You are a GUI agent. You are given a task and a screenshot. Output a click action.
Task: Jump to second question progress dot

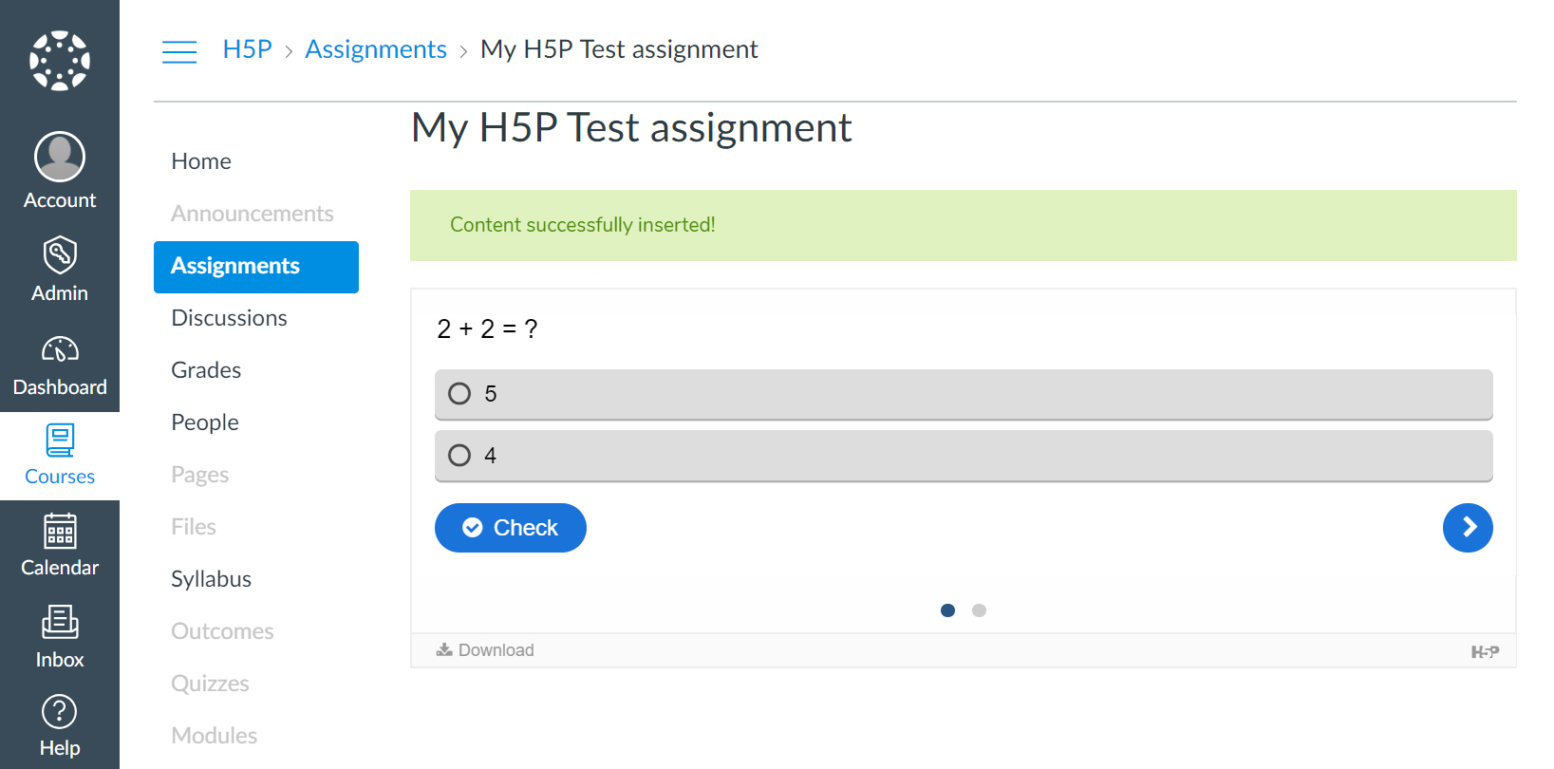(x=979, y=610)
